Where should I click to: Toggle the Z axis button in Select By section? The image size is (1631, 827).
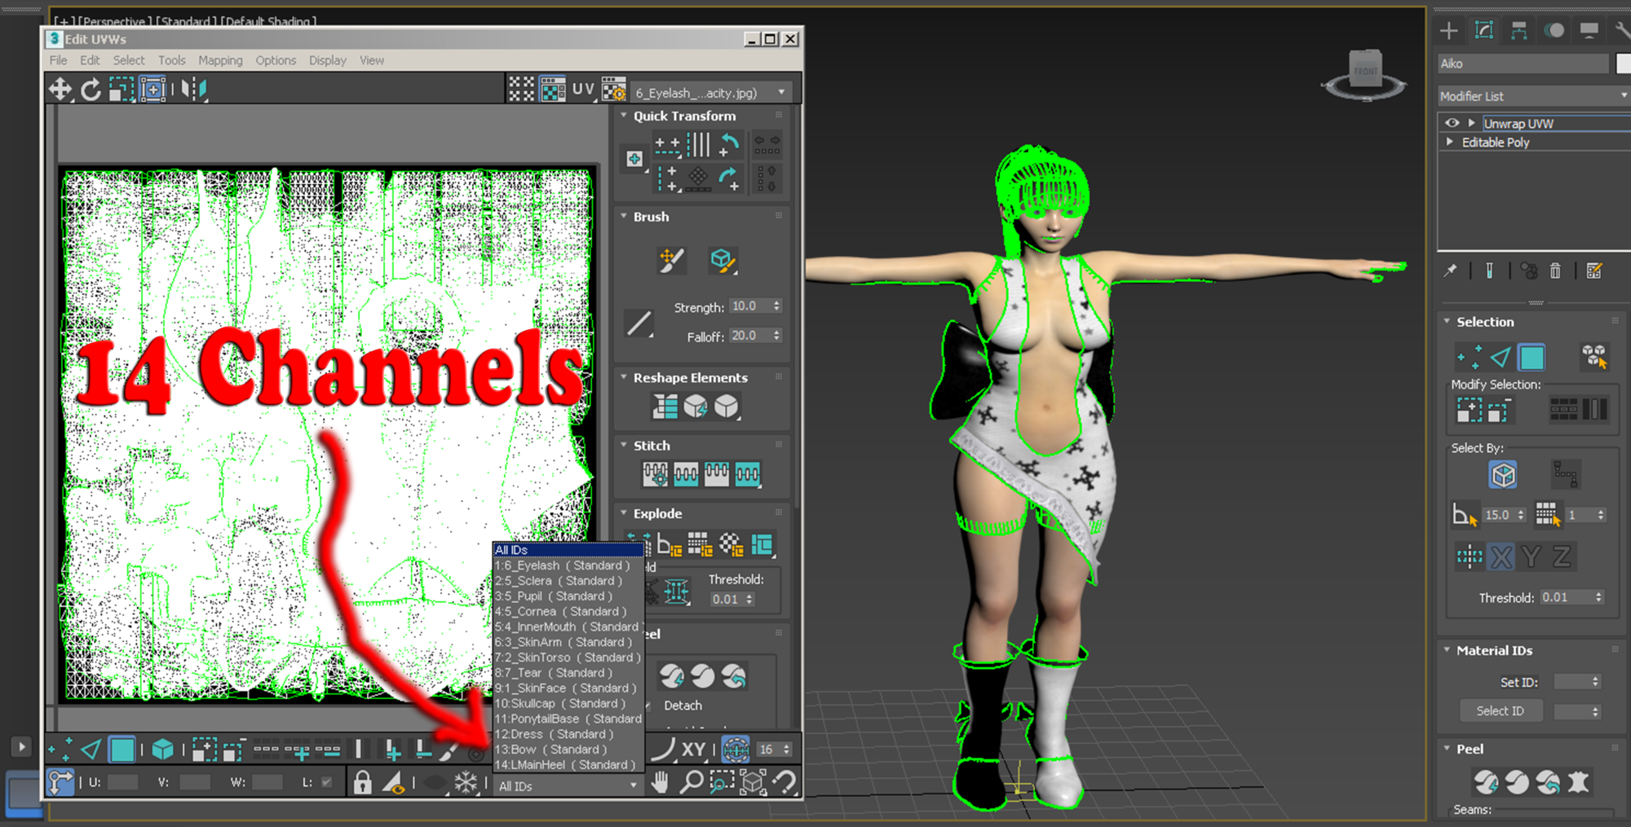(1562, 556)
